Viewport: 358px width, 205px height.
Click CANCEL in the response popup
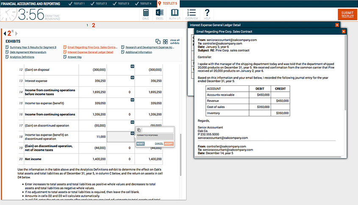point(159,144)
